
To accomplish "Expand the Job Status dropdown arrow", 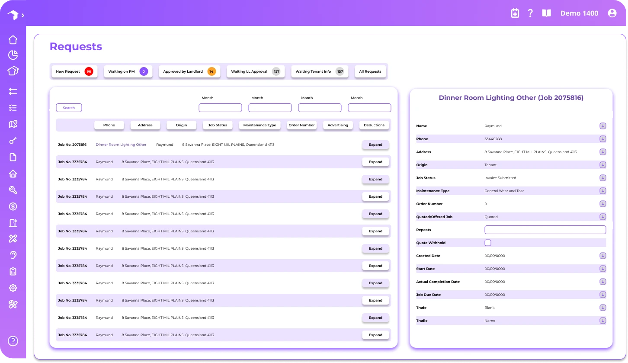I will tap(602, 178).
